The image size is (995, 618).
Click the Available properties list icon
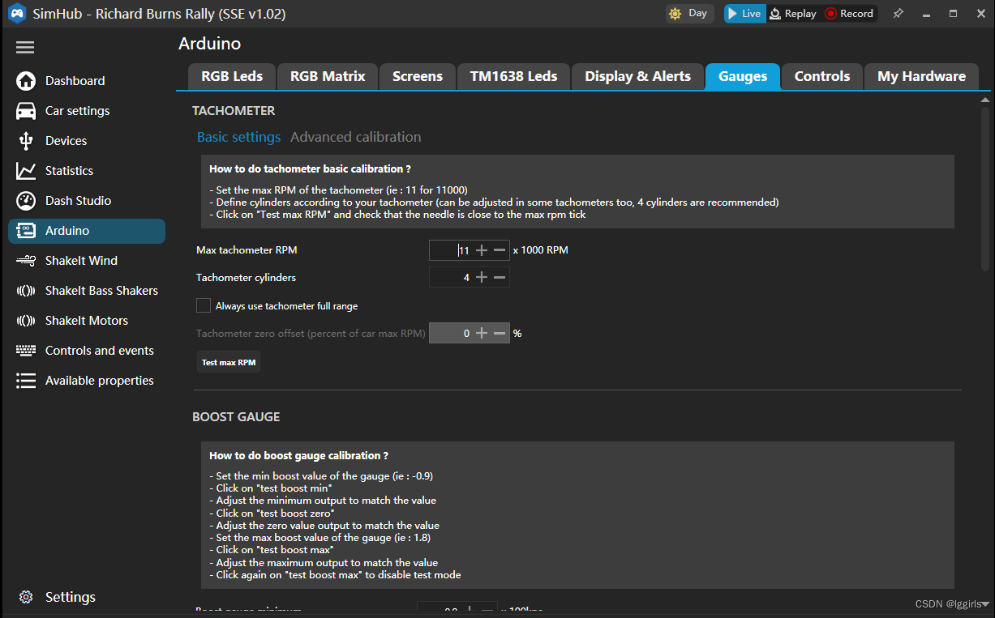26,381
